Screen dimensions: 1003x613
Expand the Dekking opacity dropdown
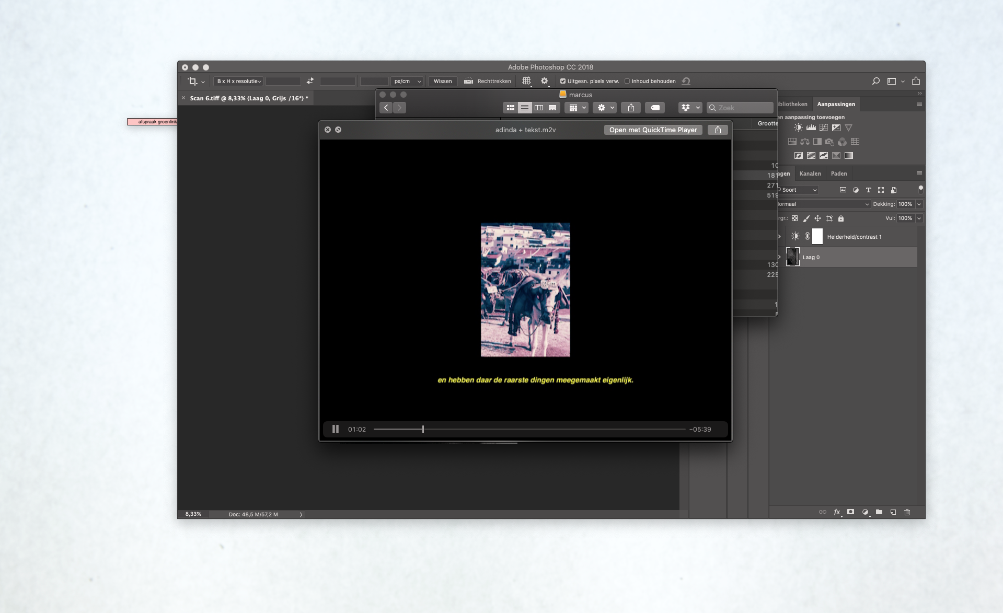click(919, 204)
